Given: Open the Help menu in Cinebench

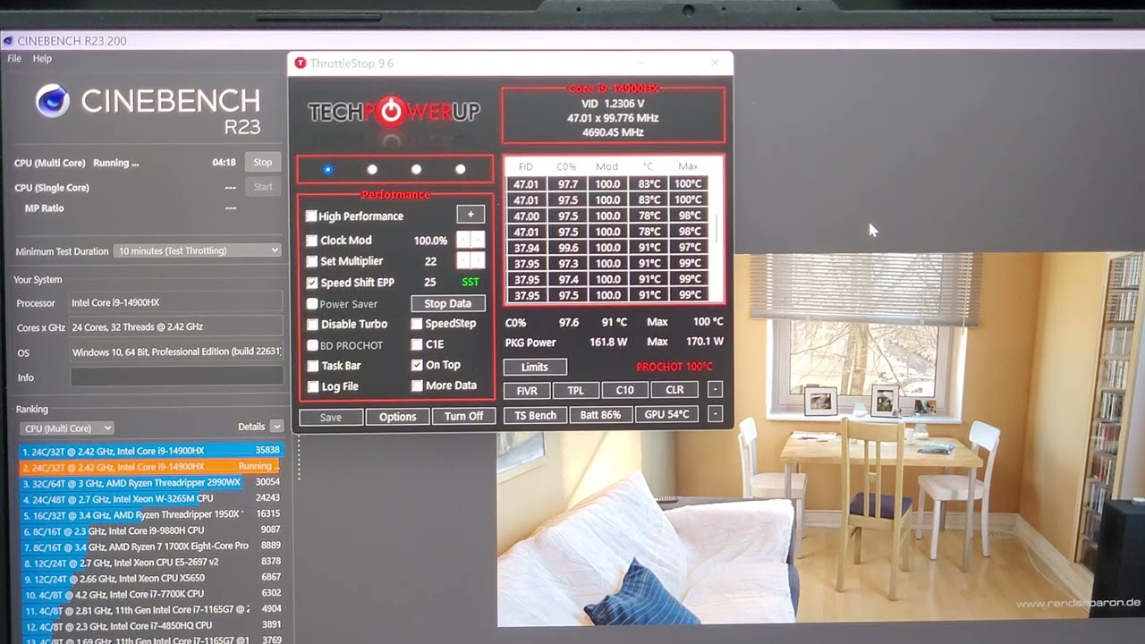Looking at the screenshot, I should (x=42, y=58).
